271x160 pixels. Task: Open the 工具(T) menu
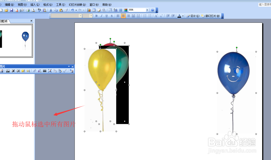tap(60, 5)
